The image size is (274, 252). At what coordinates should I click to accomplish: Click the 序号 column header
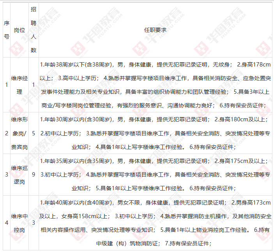(x=7, y=30)
